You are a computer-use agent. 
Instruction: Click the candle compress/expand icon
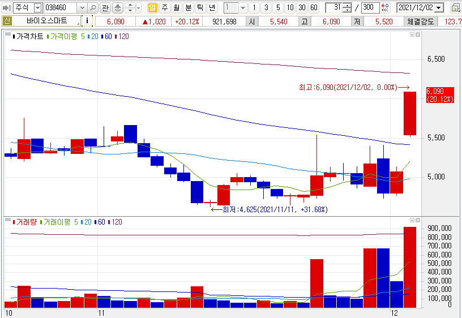385,8
